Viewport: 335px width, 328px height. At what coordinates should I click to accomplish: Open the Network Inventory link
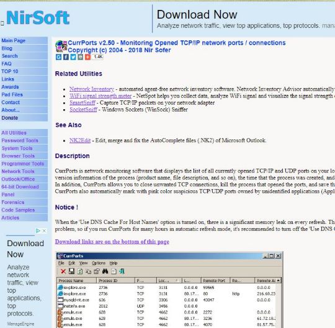pos(92,89)
